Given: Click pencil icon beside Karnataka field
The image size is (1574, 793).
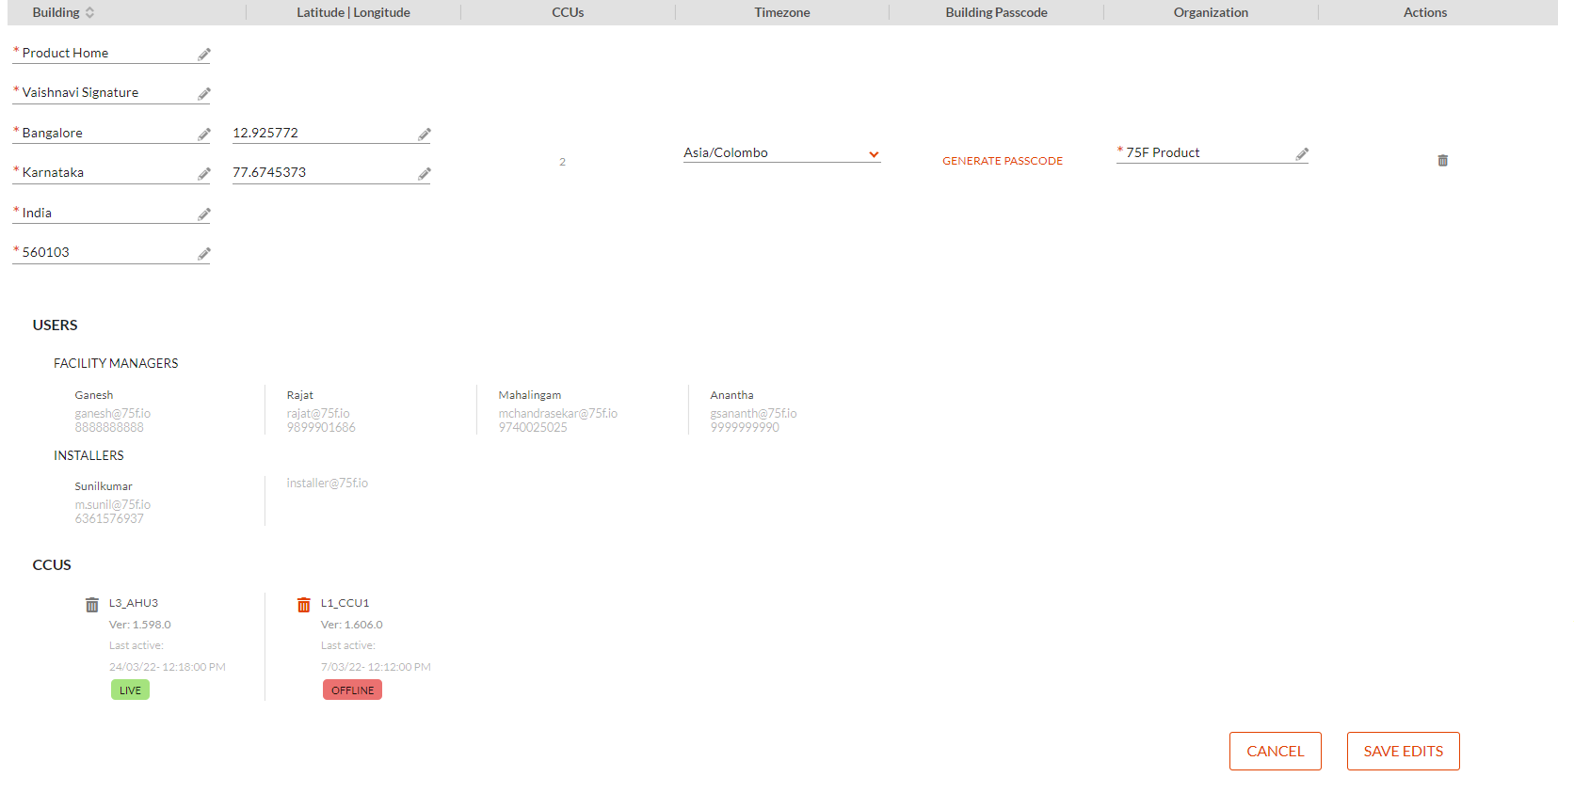Looking at the screenshot, I should pos(203,174).
